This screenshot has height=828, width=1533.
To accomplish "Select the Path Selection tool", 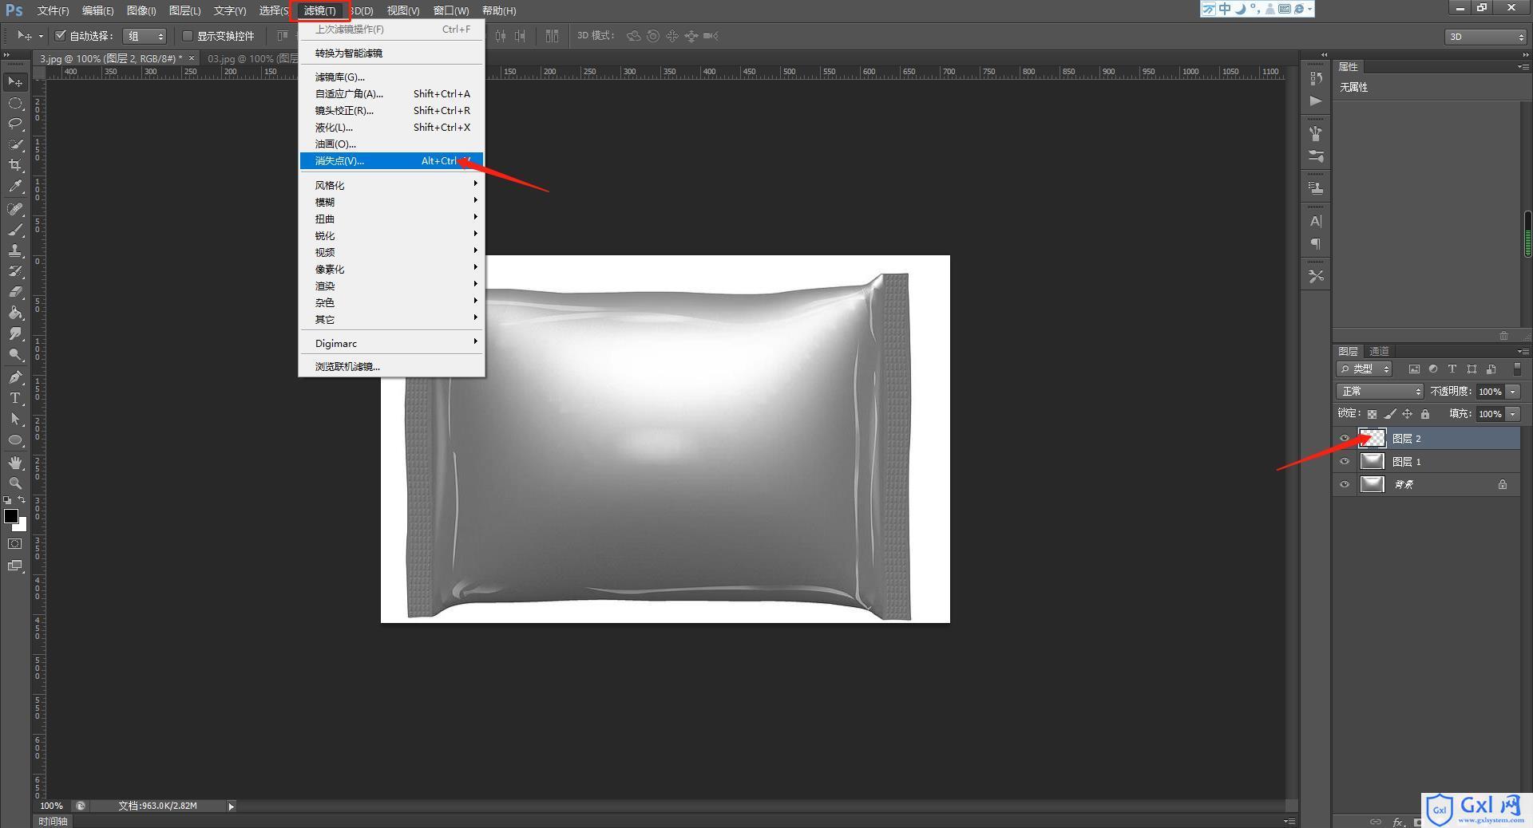I will tap(15, 419).
